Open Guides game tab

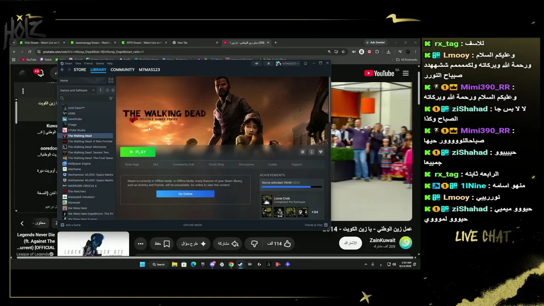[273, 164]
